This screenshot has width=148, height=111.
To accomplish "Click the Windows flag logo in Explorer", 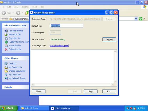I will (x=145, y=7).
